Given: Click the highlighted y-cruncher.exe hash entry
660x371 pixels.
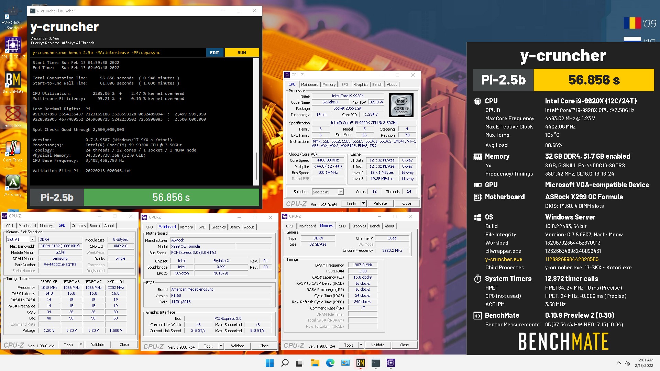Looking at the screenshot, I should (571, 259).
